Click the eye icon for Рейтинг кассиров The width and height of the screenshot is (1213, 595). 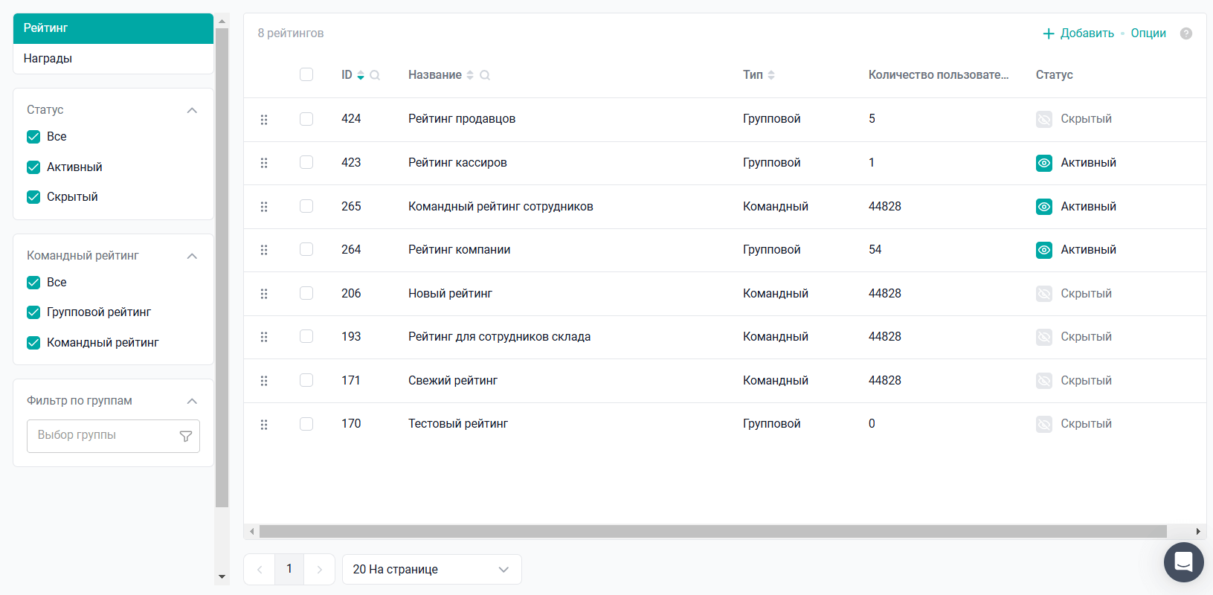[x=1044, y=163]
